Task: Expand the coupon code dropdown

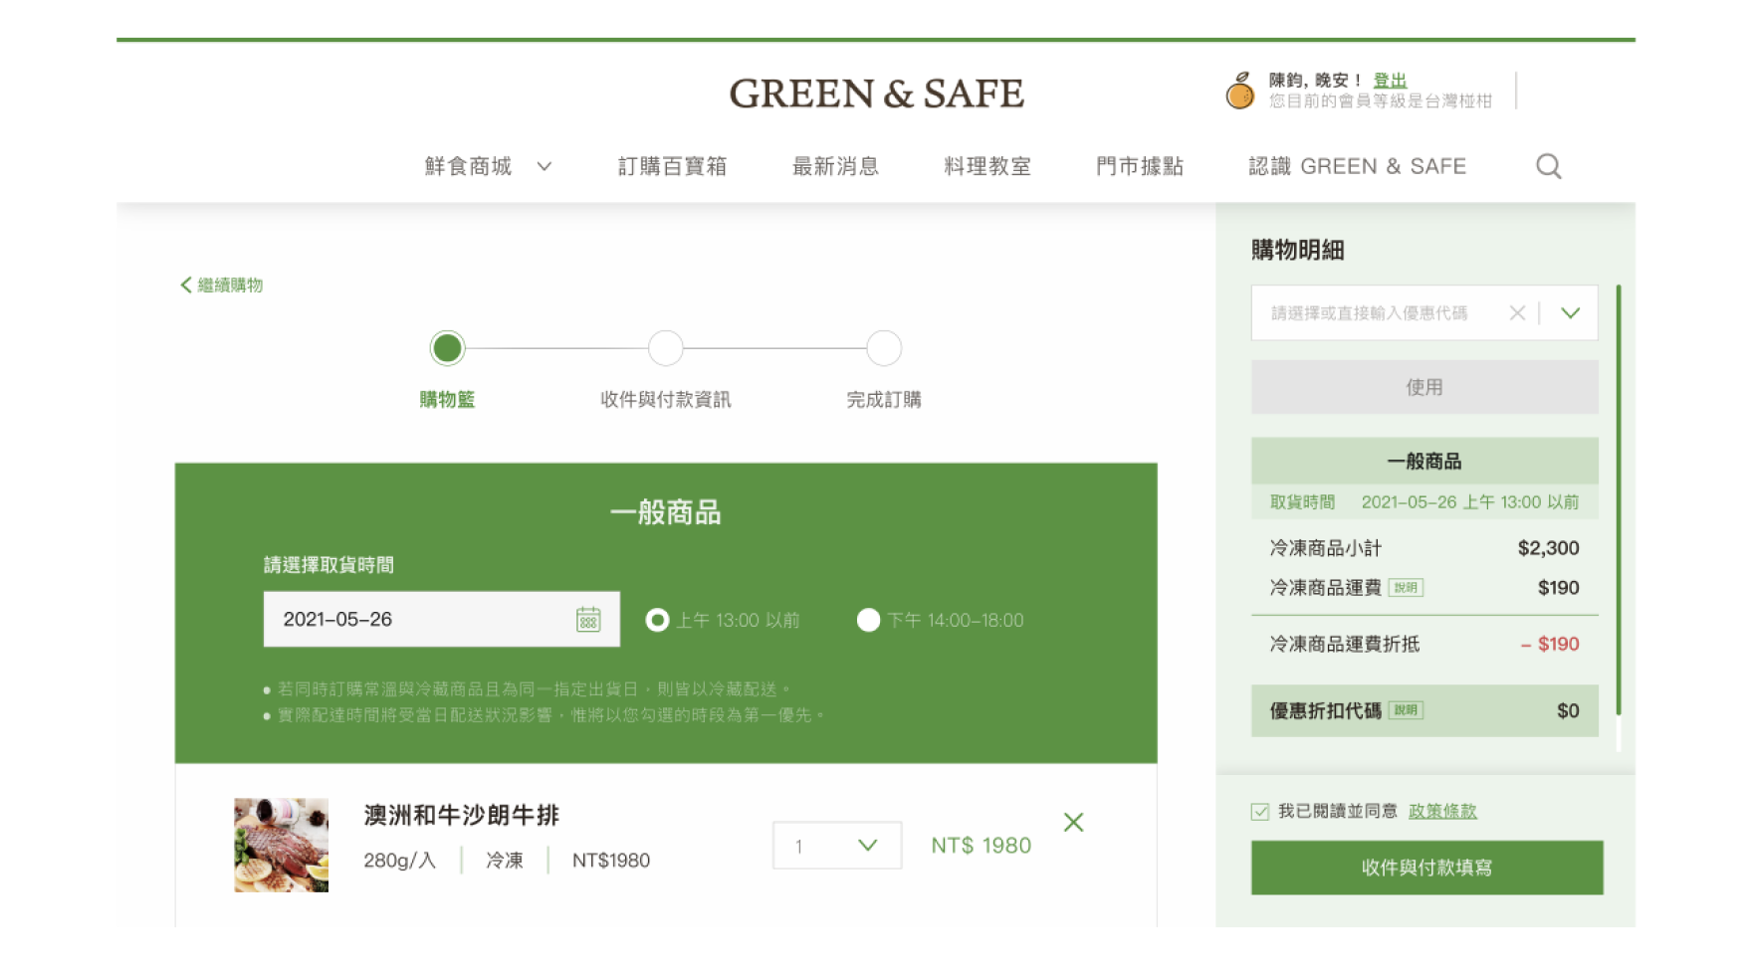Action: 1570,313
